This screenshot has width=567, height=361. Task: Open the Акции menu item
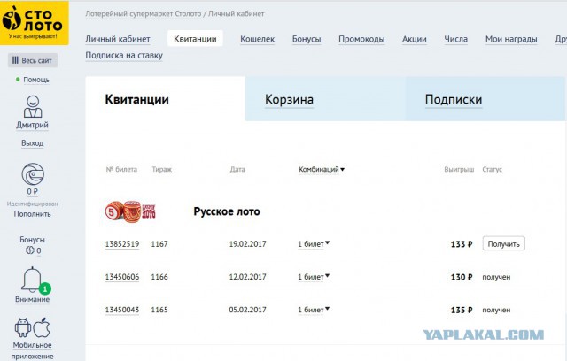click(x=415, y=39)
